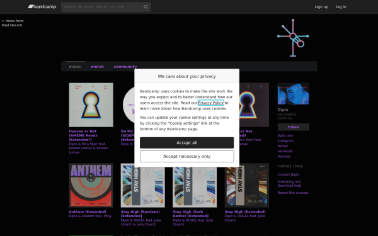Click Stay High (Remixes) [Extended] title
The image size is (378, 236).
coord(140,214)
